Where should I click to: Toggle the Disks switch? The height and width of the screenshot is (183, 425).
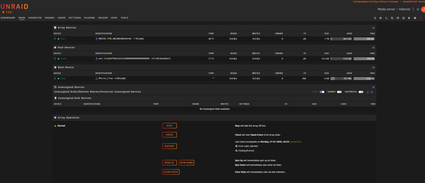[322, 92]
